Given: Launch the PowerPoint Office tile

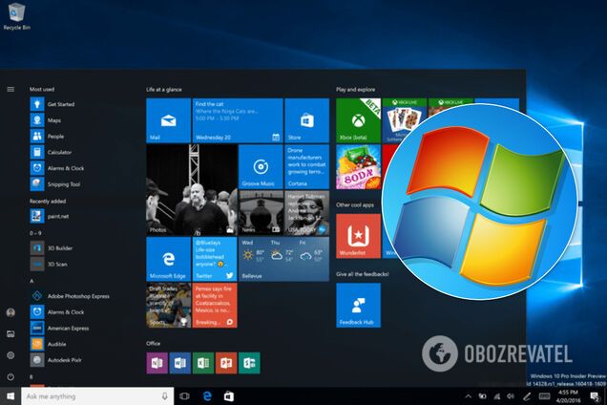Looking at the screenshot, I should [226, 363].
